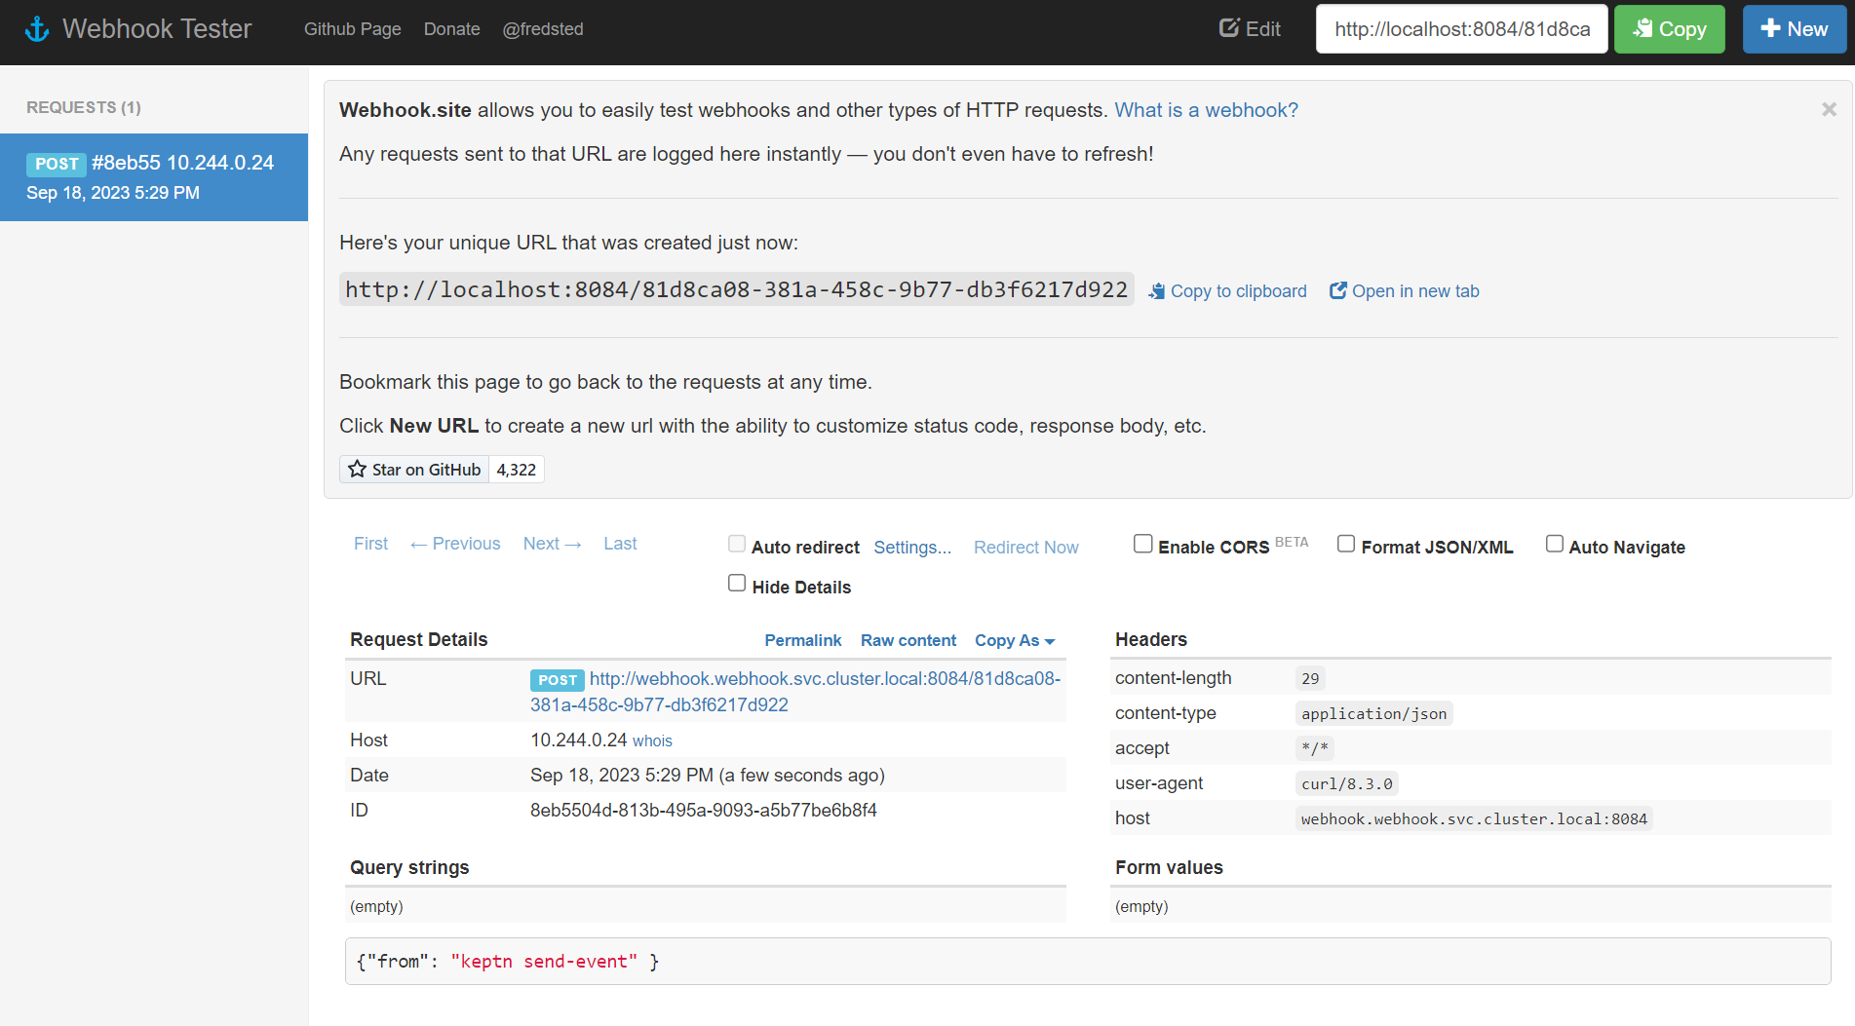Select the POST request from the sidebar

pyautogui.click(x=154, y=176)
